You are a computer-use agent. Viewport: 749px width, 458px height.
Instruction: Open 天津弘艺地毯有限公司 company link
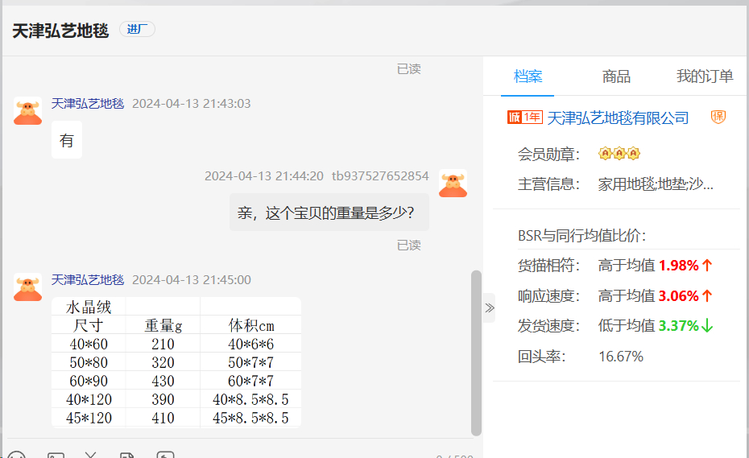pos(618,118)
